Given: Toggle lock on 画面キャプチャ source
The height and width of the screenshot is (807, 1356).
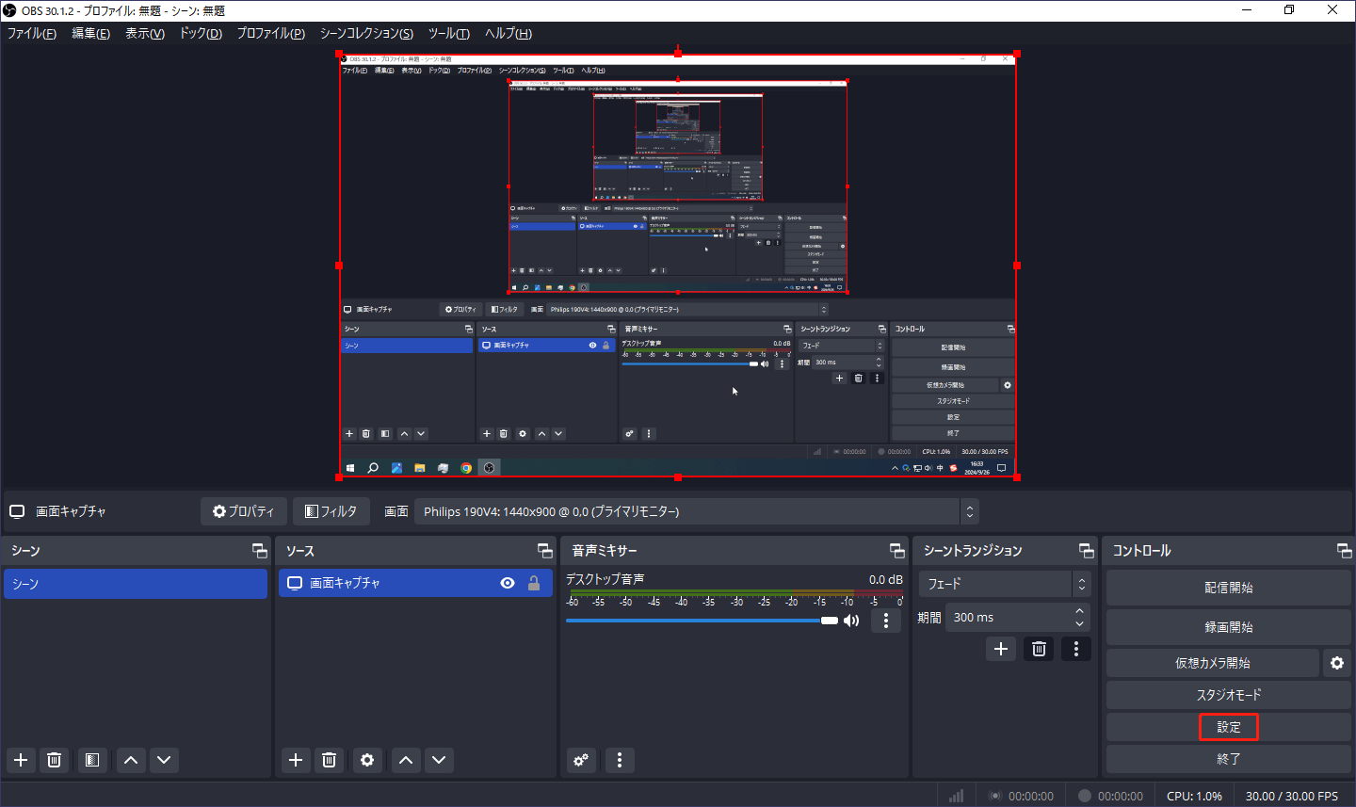Looking at the screenshot, I should coord(534,583).
